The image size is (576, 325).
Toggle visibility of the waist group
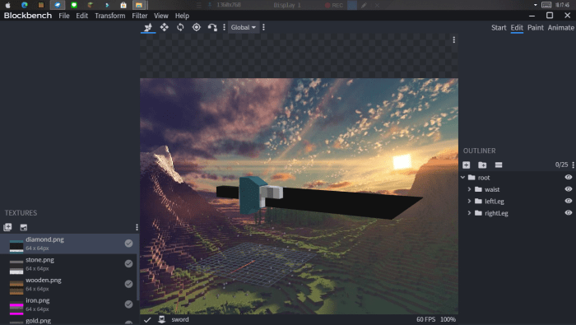click(569, 189)
